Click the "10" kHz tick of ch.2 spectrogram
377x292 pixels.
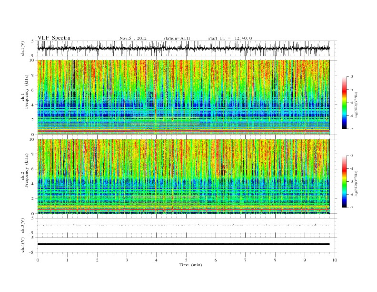(32, 139)
